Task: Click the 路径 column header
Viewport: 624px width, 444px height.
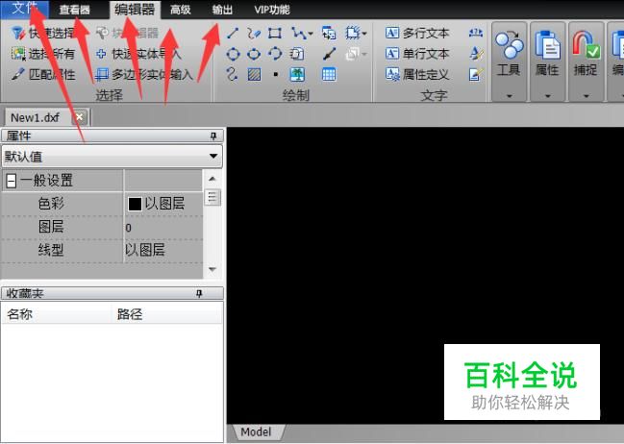Action: 167,314
